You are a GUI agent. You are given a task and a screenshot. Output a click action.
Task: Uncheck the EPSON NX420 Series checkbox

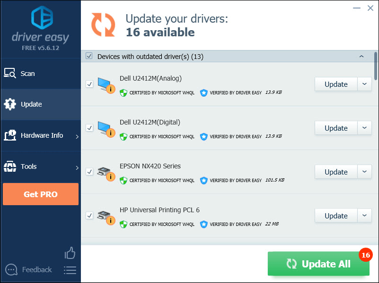[x=89, y=172]
